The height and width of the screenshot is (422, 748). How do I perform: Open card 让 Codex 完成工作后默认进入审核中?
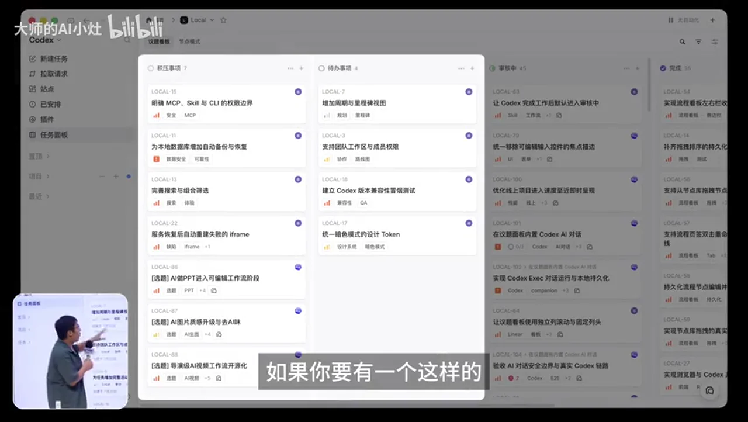click(565, 103)
